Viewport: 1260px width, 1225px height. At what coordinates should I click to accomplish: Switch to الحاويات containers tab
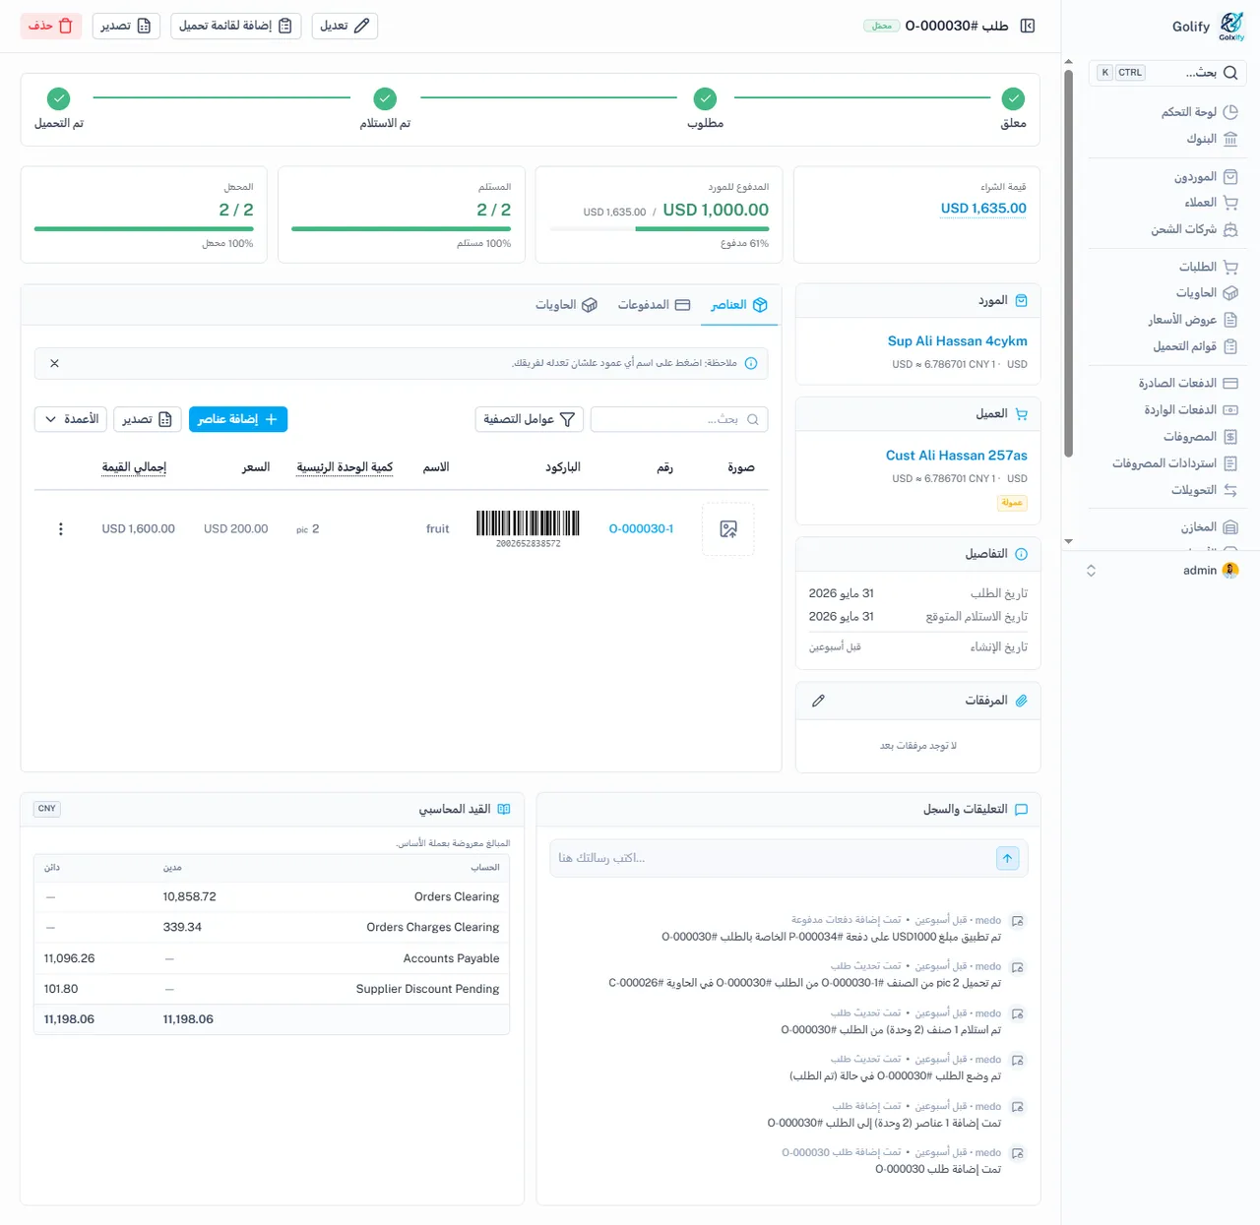(567, 305)
